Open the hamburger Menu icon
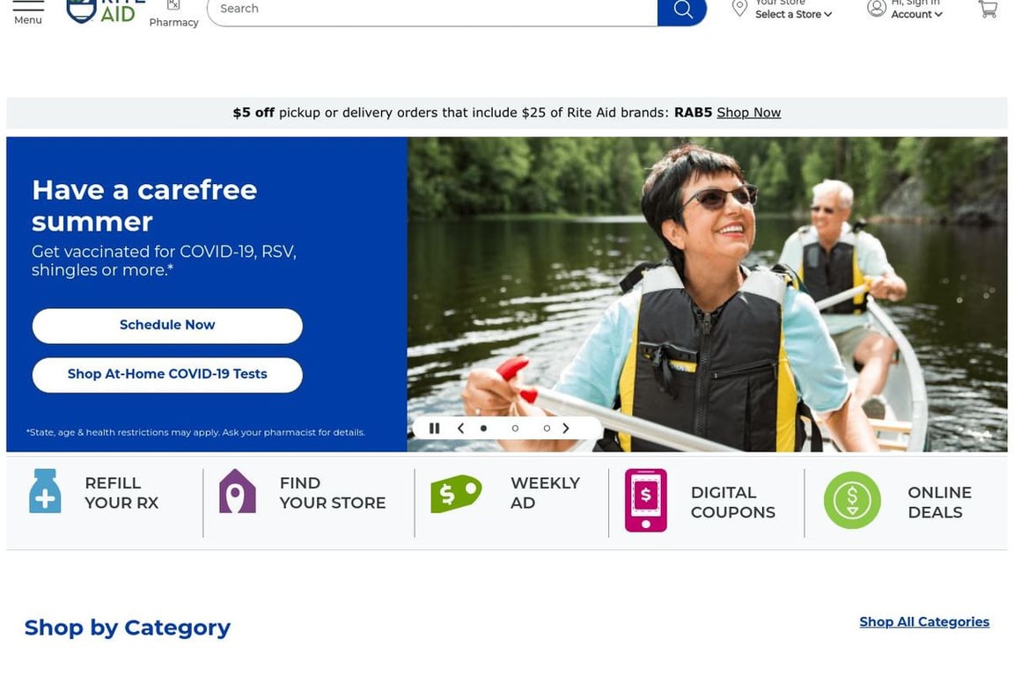 (28, 6)
